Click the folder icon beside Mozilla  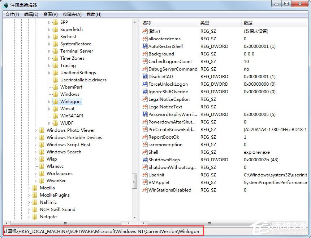[x=34, y=188]
